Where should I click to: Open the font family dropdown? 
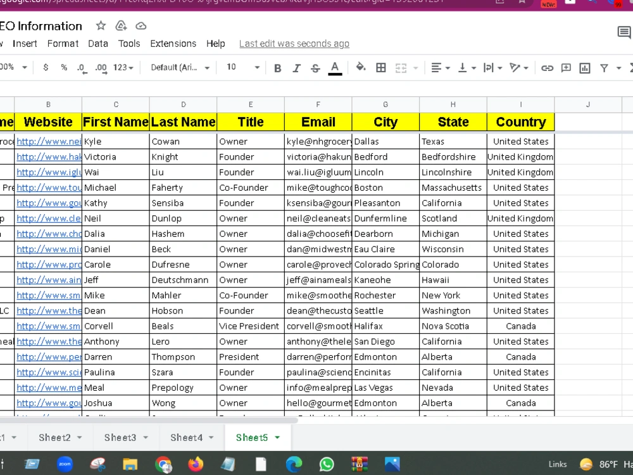pyautogui.click(x=180, y=68)
